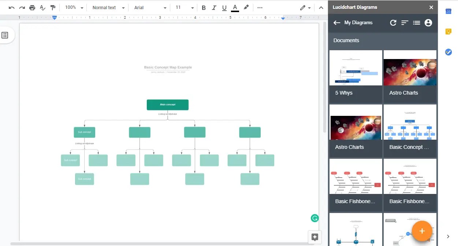The height and width of the screenshot is (246, 458).
Task: Toggle underline formatting
Action: pyautogui.click(x=224, y=8)
